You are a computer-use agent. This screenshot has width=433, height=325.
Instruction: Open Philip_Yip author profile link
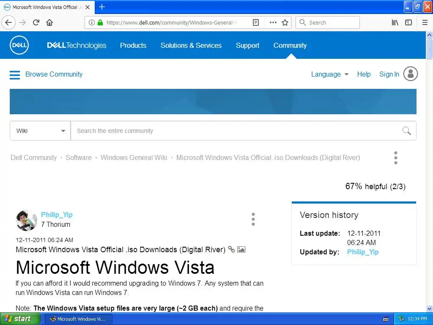[57, 215]
